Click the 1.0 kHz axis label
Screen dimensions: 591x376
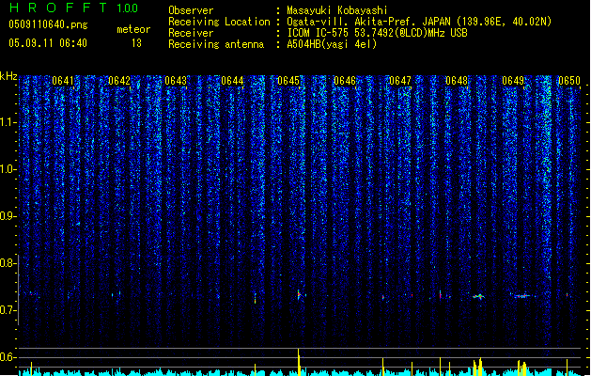[x=8, y=169]
